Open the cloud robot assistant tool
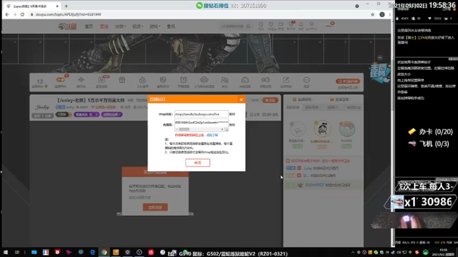This screenshot has height=257, width=458. [x=204, y=80]
